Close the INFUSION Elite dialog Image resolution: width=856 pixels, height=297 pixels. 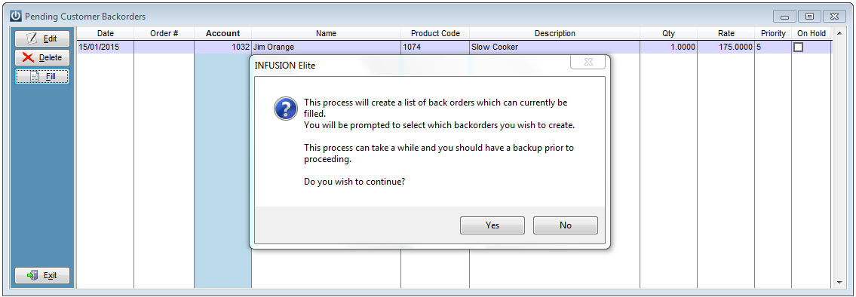tap(588, 62)
